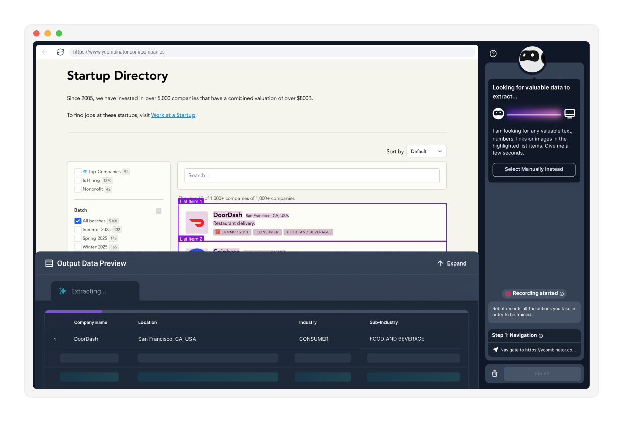Expand the Output Data Preview panel
The image size is (625, 424).
[x=452, y=263]
